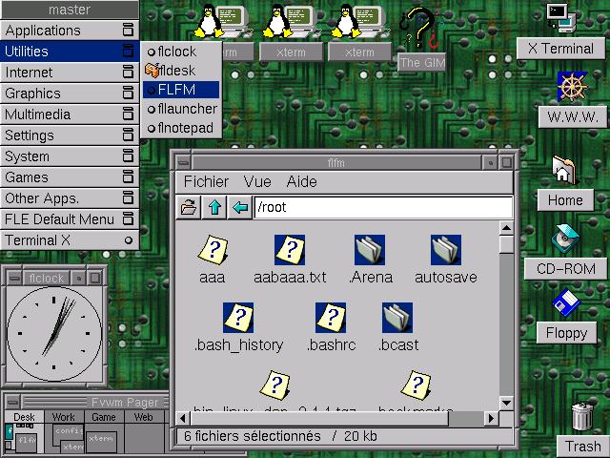Launch fldesk from Utilities submenu
The image size is (610, 458).
[181, 71]
